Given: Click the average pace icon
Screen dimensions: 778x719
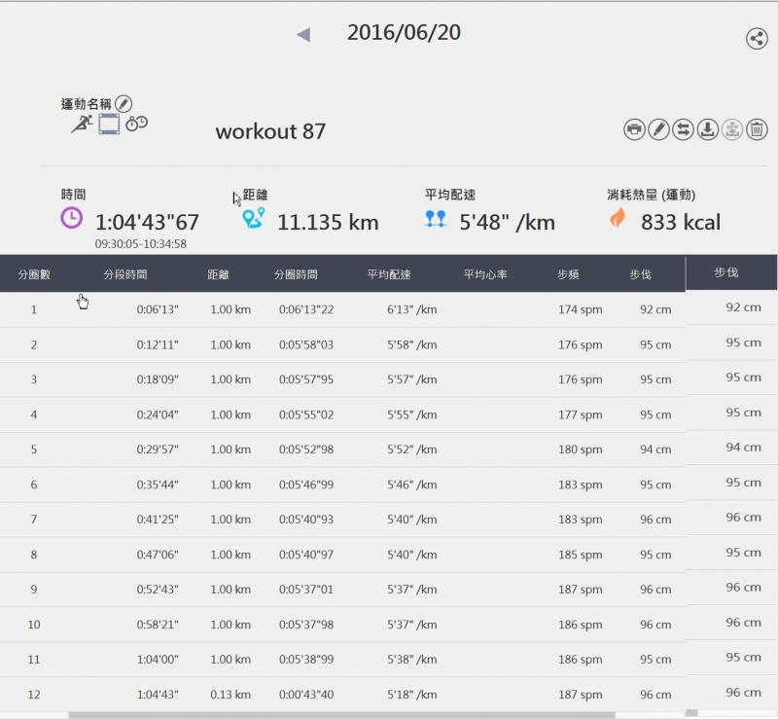Looking at the screenshot, I should click(436, 219).
